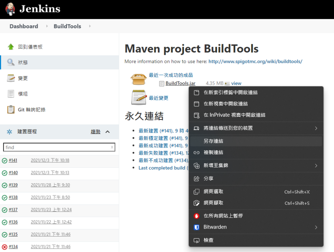Click the magnifier status icon
334x252 pixels.
click(x=11, y=62)
